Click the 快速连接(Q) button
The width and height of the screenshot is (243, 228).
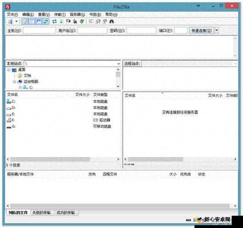click(x=201, y=31)
